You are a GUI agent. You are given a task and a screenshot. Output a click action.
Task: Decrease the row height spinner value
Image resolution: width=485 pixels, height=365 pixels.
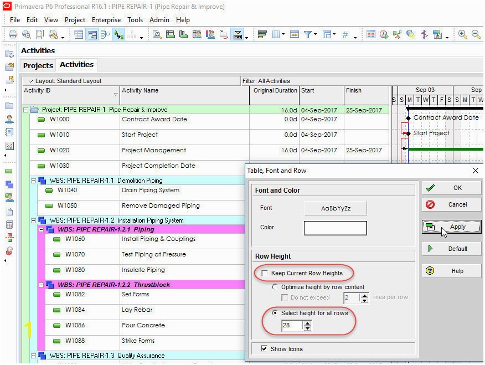307,328
